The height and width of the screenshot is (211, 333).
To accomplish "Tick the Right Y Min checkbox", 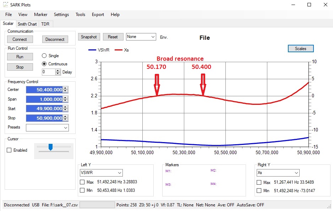I will tap(259, 190).
